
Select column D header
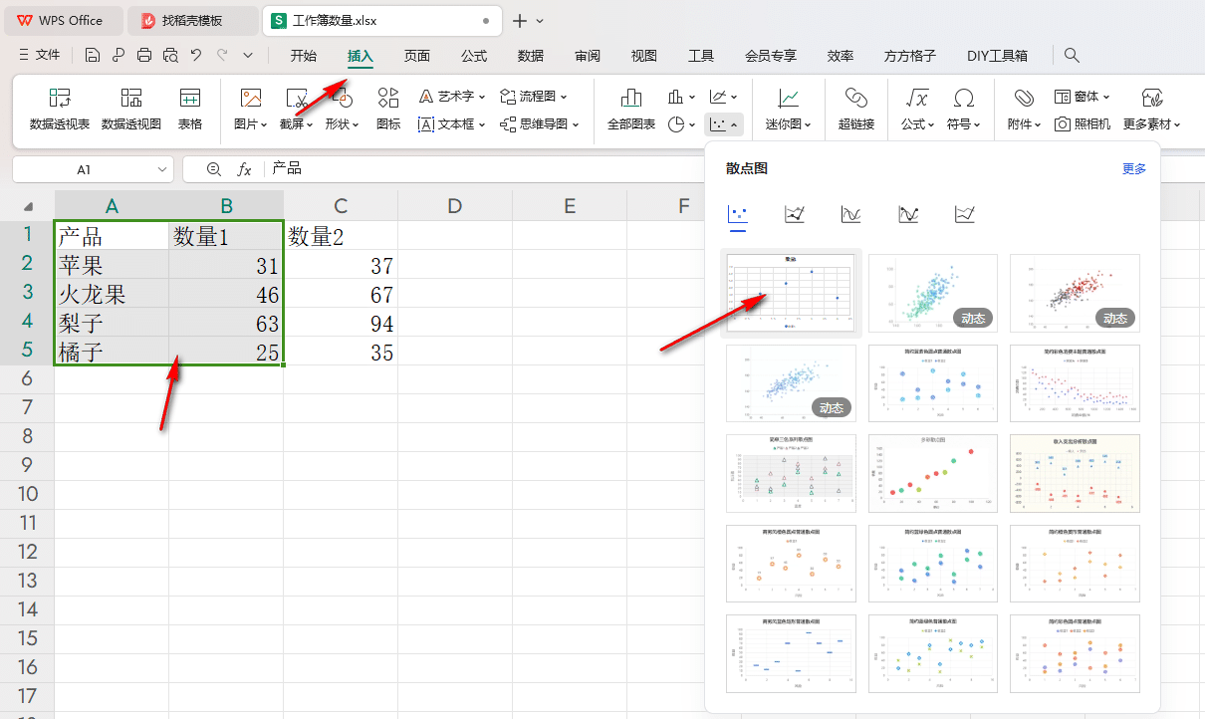455,206
